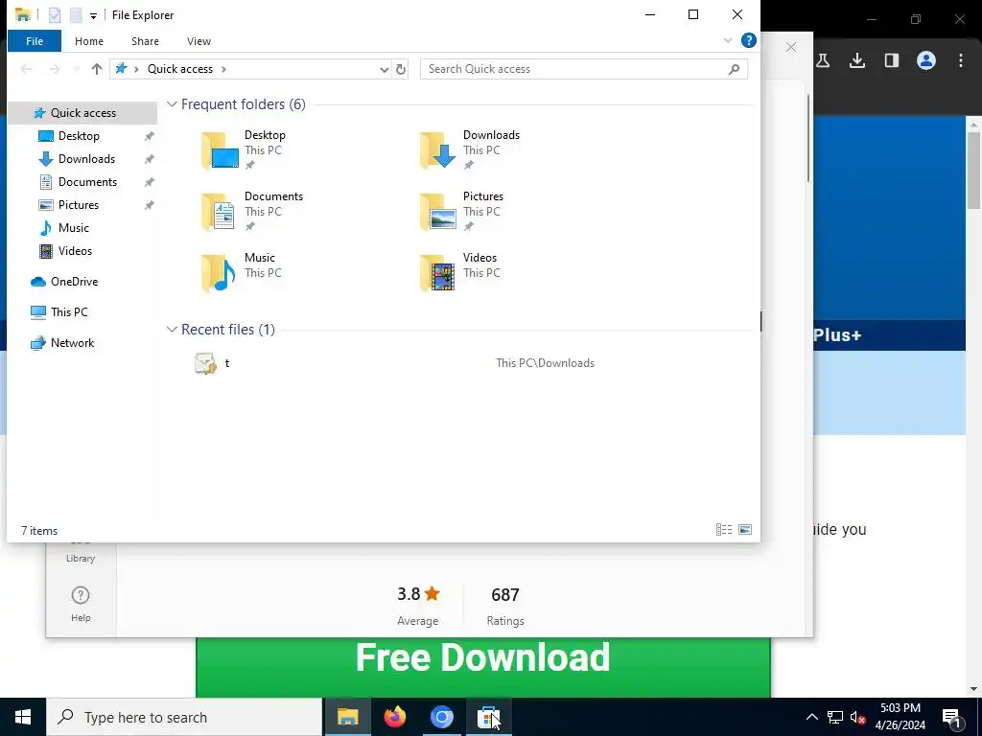
Task: Select Quick access in navigation pane
Action: (x=82, y=113)
